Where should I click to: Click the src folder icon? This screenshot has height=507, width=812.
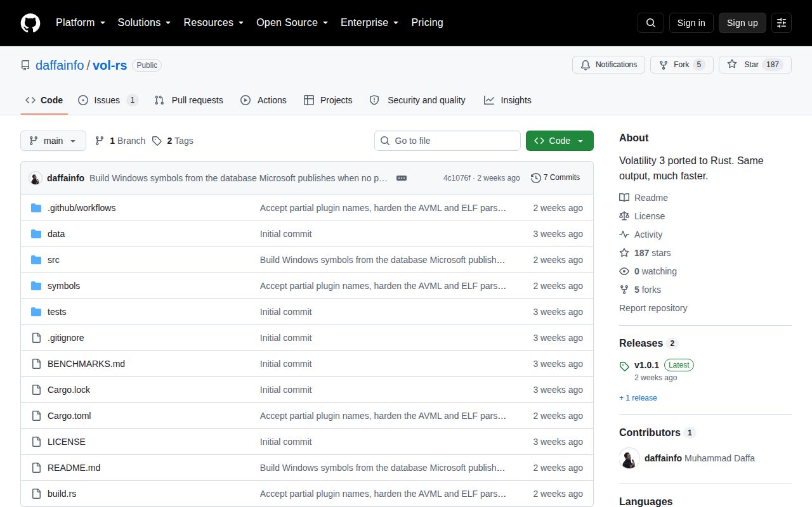(x=36, y=260)
